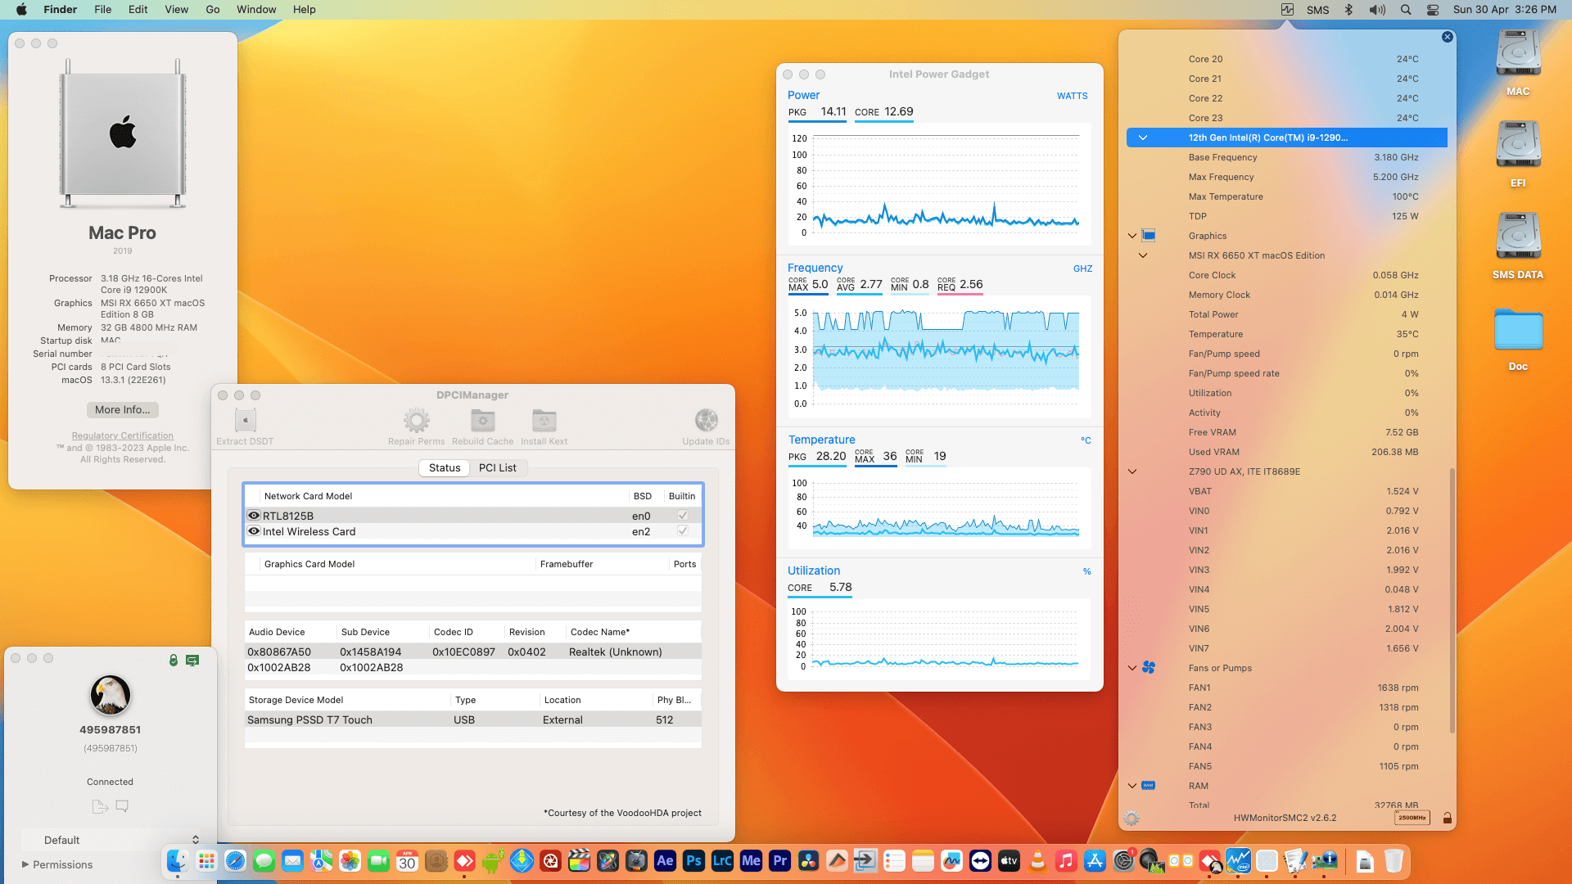
Task: Click the lock icon in HWMonitorSMC2
Action: point(1447,818)
